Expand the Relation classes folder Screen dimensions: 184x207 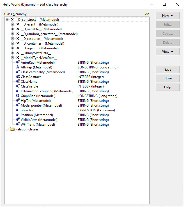(x=7, y=129)
